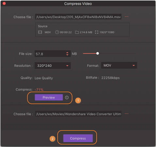This screenshot has width=156, height=147.
Task: Click the Preview button
Action: 49,97
